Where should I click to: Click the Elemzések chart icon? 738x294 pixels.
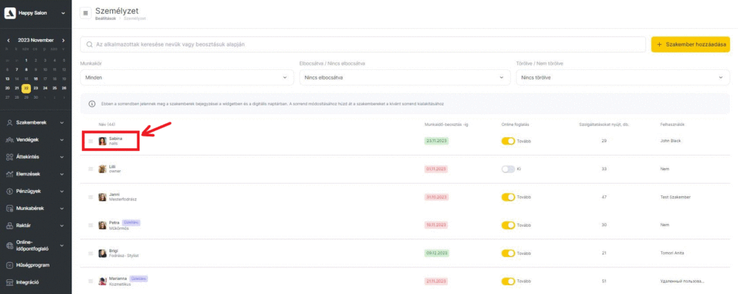point(10,174)
